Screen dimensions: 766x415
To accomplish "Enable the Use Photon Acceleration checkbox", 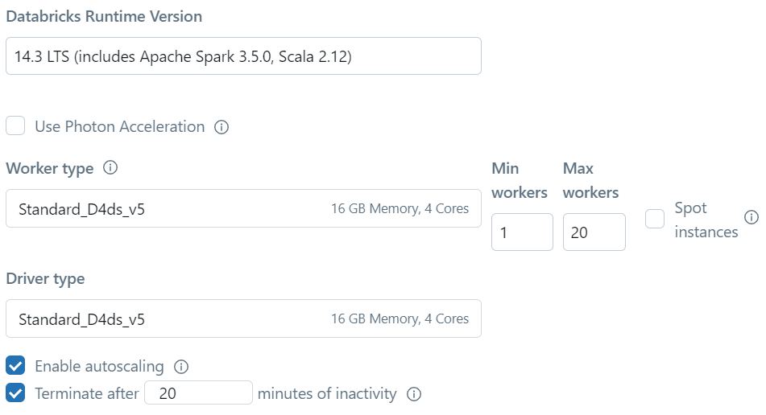I will click(x=15, y=126).
